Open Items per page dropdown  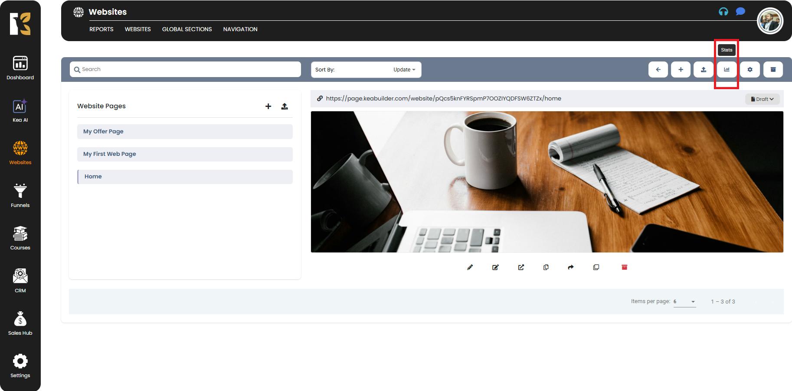tap(684, 301)
